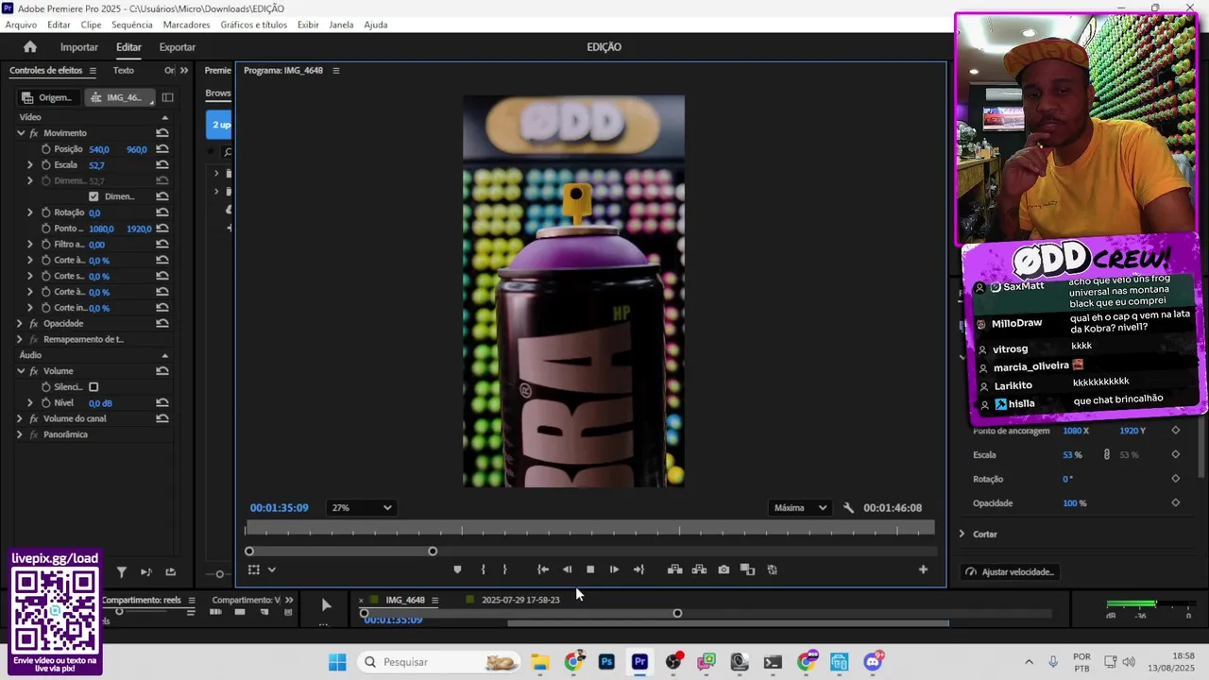This screenshot has height=680, width=1209.
Task: Switch to the 2025-07-29 17-58-23 sequence tab
Action: click(520, 600)
